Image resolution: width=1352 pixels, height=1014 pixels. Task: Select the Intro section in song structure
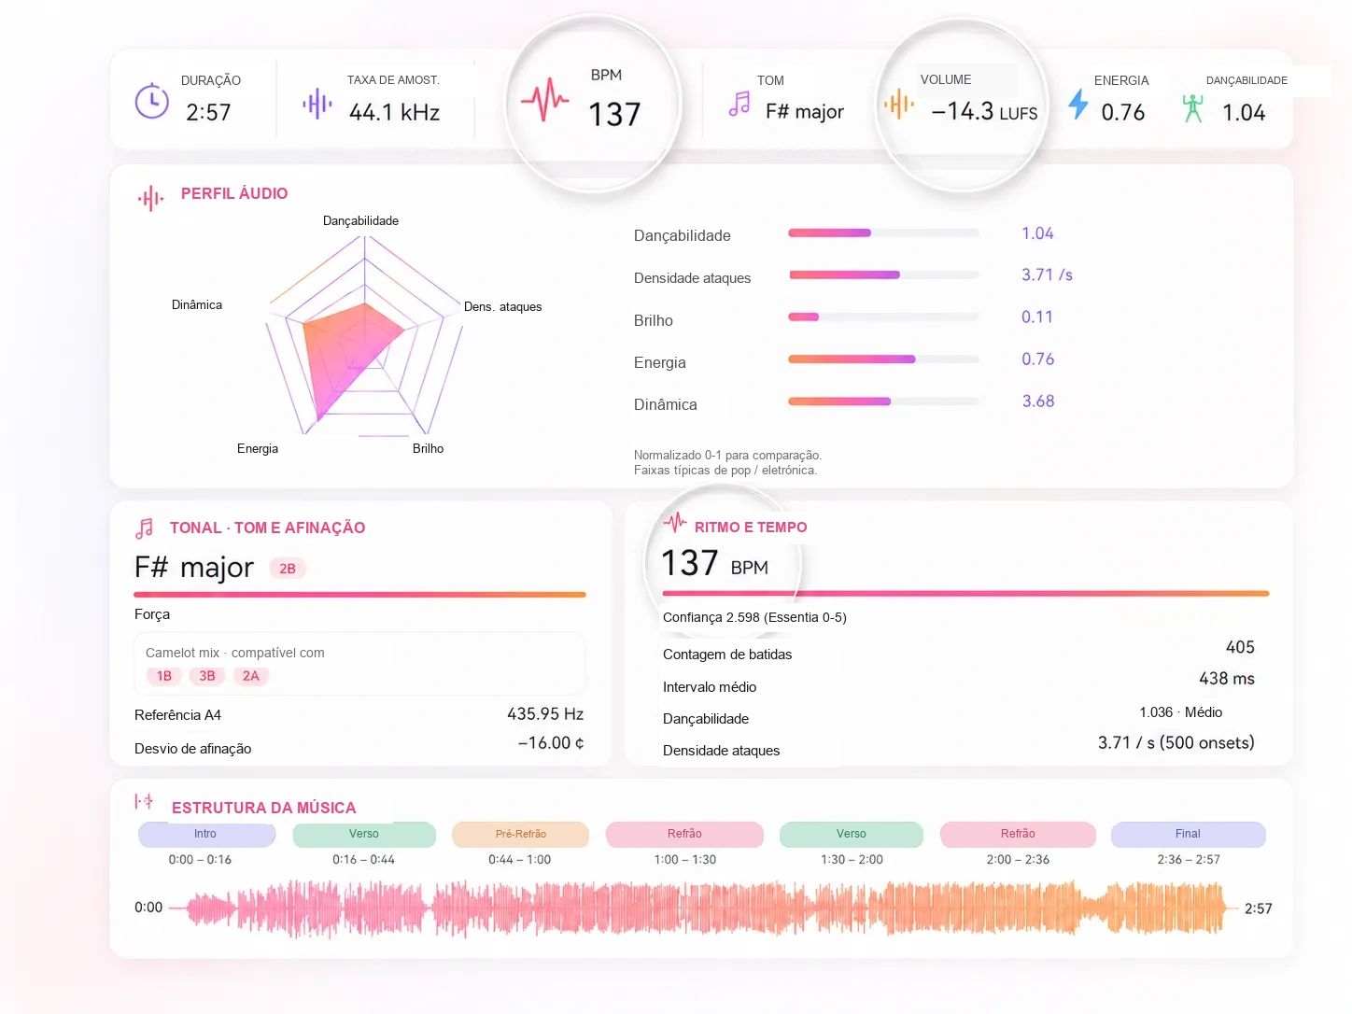(x=206, y=834)
